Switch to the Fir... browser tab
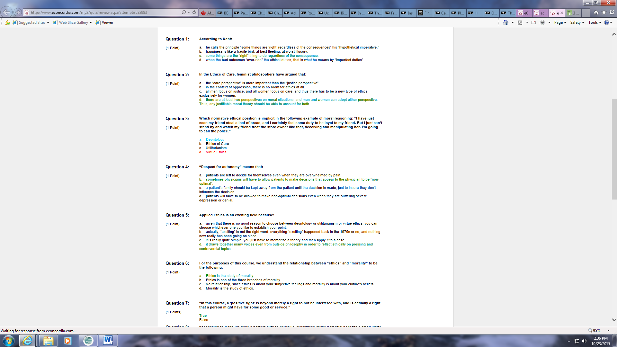The image size is (617, 347). point(425,13)
